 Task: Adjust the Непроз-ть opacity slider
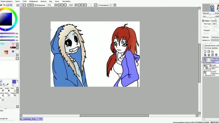click(x=215, y=40)
